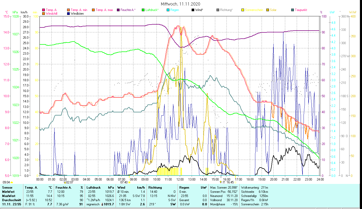Viewport: 362px width, 209px height.
Task: Click the Sonnenschein 2:15h entry
Action: point(254,204)
